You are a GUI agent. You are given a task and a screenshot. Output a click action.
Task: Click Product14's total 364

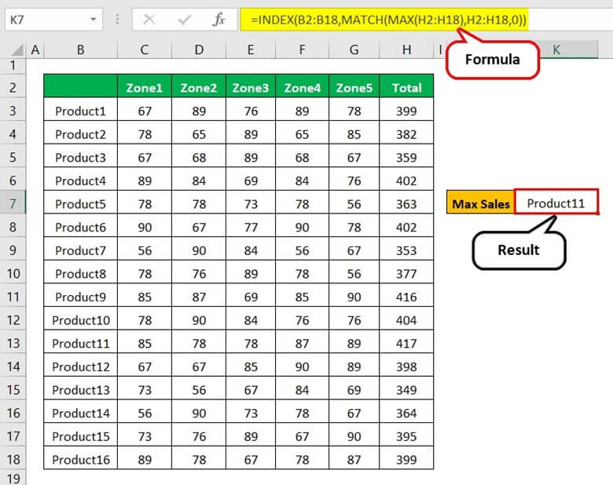click(406, 413)
